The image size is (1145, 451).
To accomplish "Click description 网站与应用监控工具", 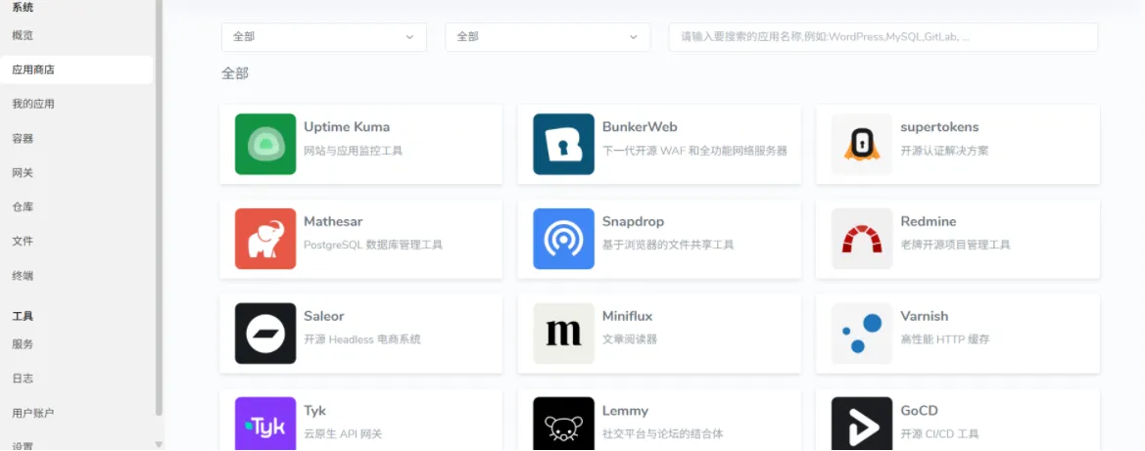I will point(354,151).
